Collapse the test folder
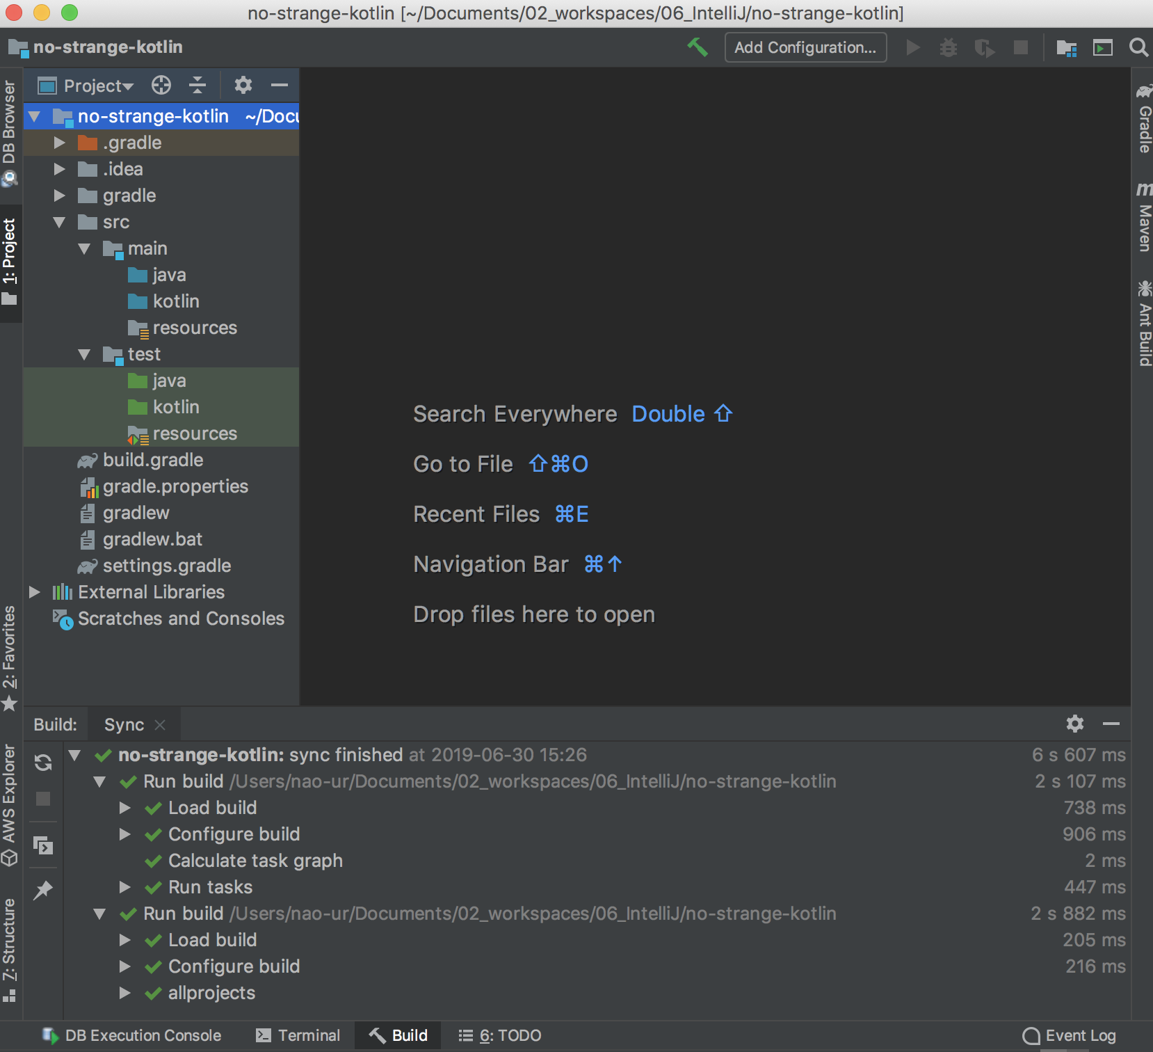 coord(85,354)
